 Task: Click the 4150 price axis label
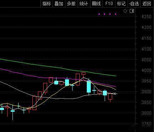pos(146,38)
